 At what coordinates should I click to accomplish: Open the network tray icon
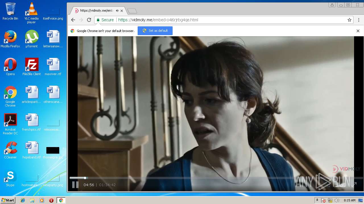[330, 200]
